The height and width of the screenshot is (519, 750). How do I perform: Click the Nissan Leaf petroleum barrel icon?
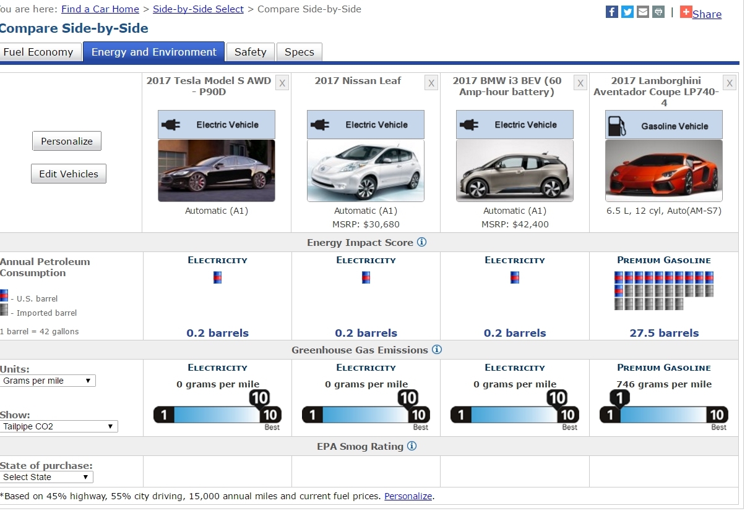(366, 277)
